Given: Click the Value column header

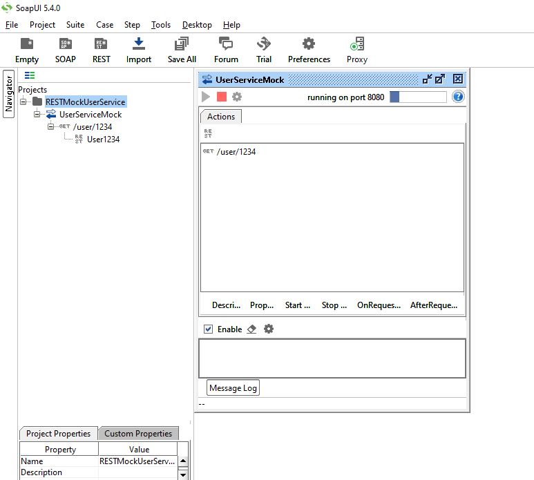Looking at the screenshot, I should pyautogui.click(x=138, y=450).
